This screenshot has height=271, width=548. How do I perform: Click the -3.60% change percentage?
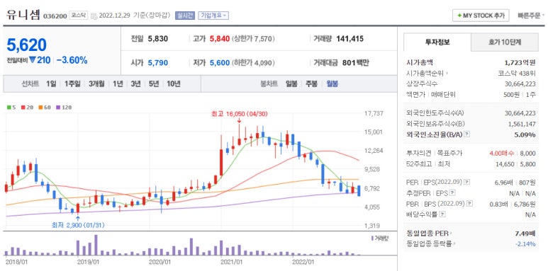tap(72, 60)
